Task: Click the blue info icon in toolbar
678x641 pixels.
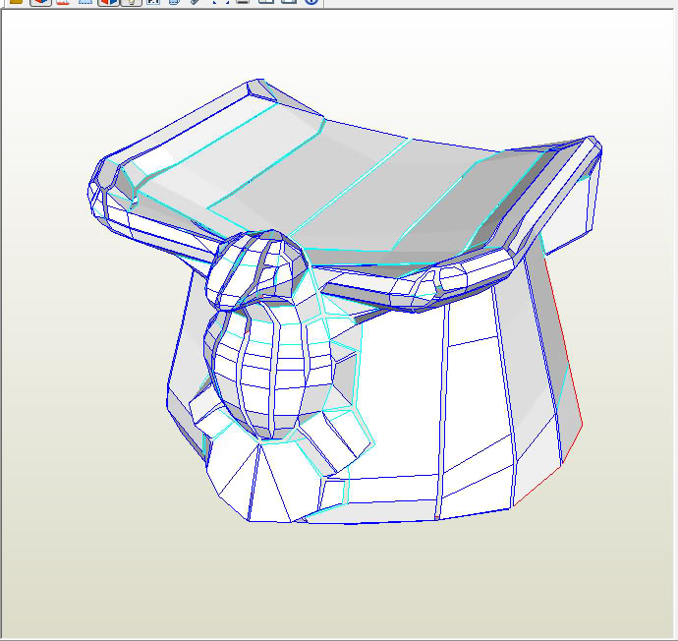Action: [311, 1]
